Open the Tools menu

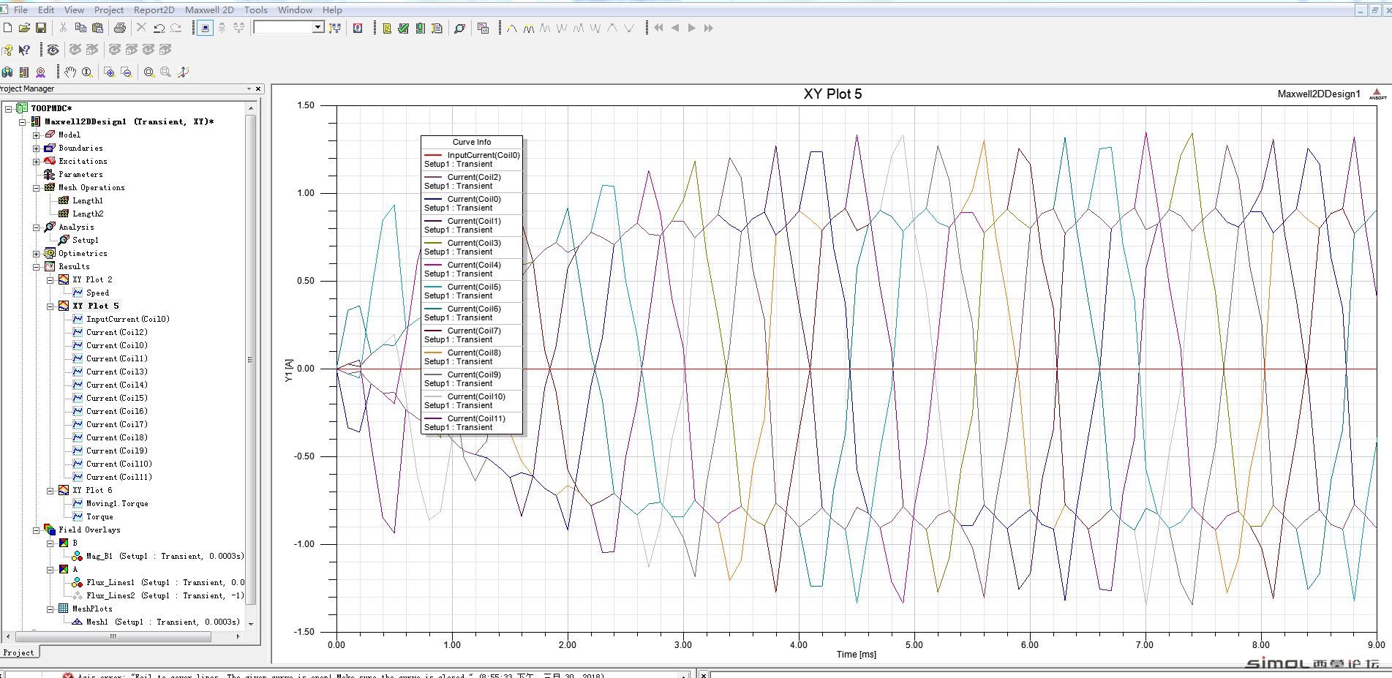coord(255,10)
